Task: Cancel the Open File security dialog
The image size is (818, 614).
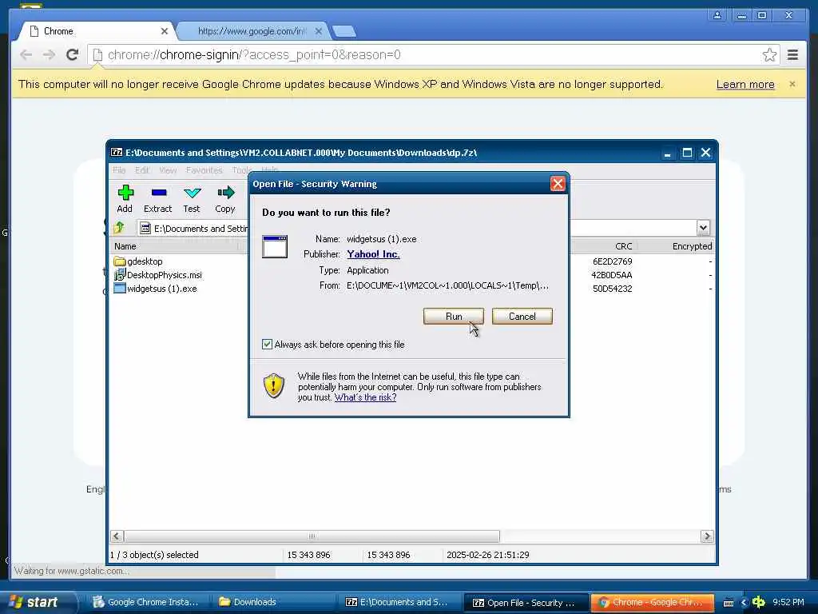Action: [x=522, y=317]
